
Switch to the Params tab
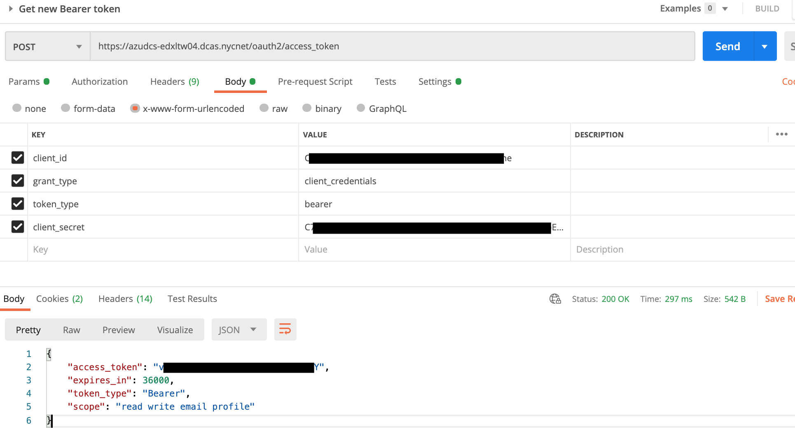[28, 81]
